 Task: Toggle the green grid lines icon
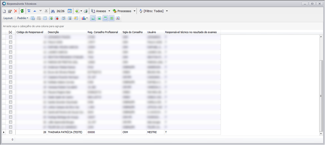(x=112, y=18)
